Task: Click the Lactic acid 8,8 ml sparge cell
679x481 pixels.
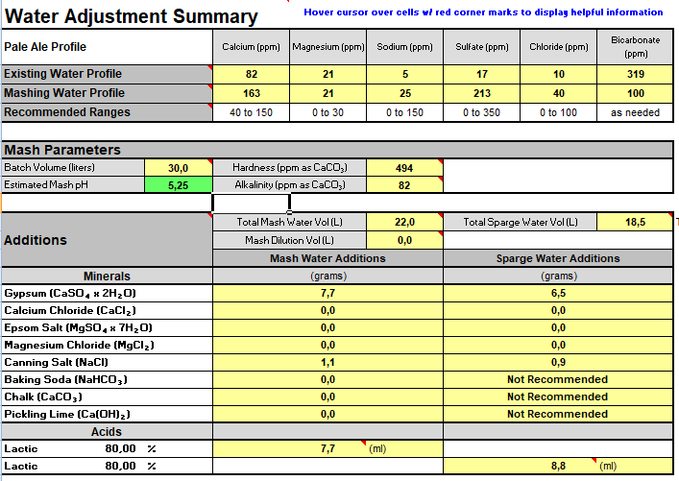Action: tap(557, 466)
